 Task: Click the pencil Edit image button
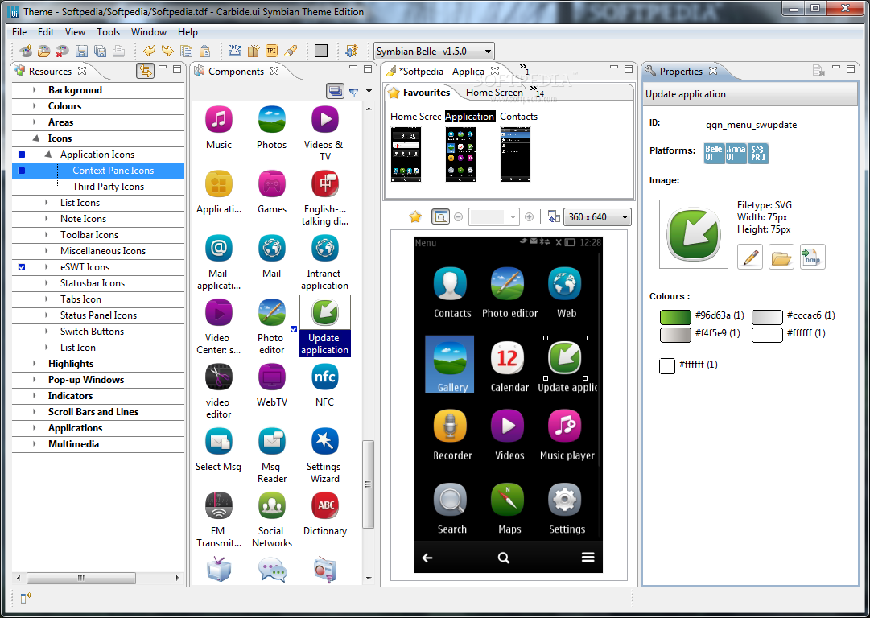[x=750, y=257]
